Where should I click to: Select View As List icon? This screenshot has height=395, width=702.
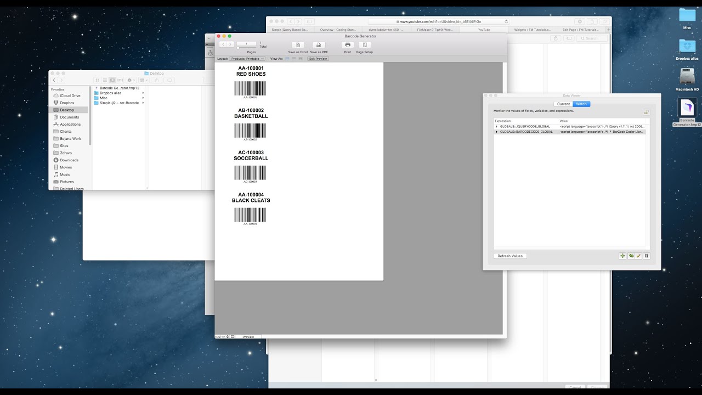pos(294,58)
